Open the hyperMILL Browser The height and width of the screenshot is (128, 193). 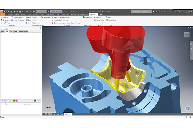(x=4, y=17)
